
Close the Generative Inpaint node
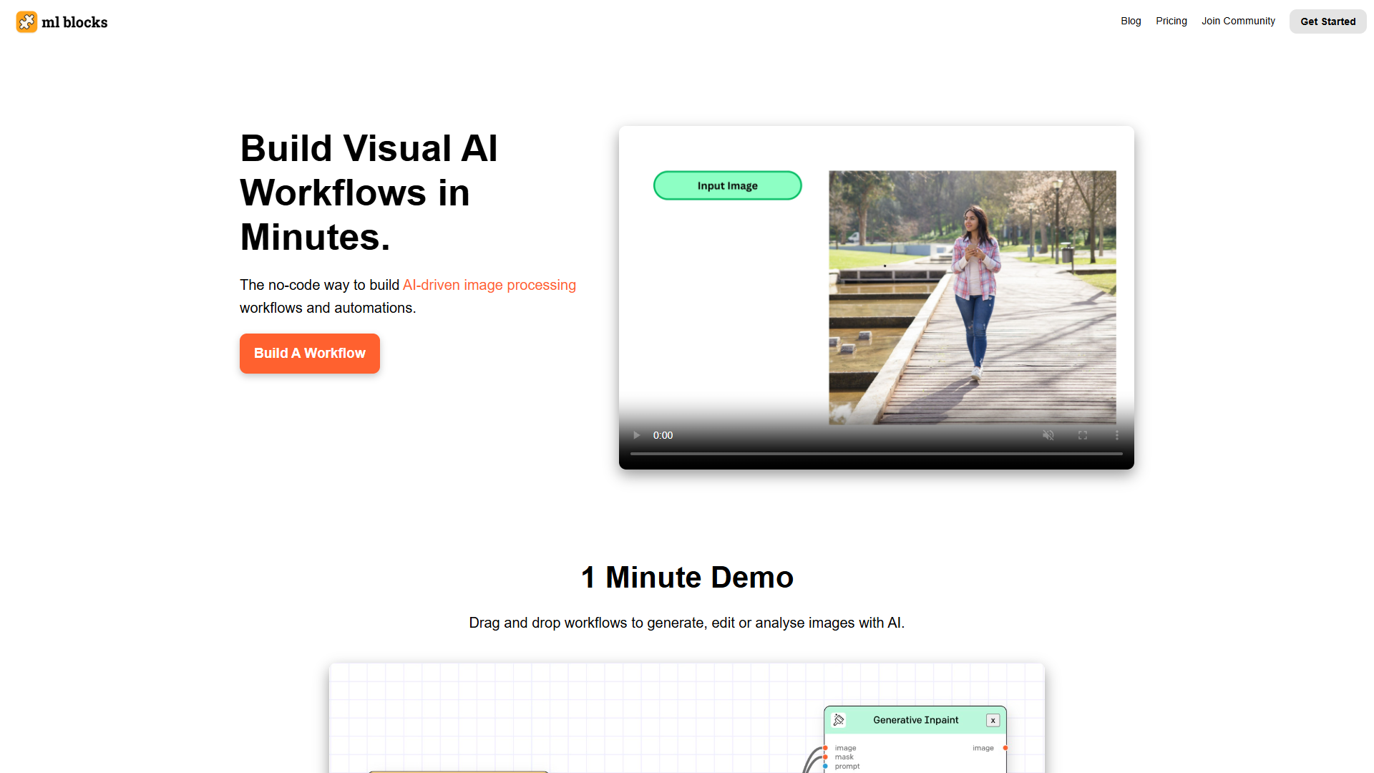click(993, 720)
